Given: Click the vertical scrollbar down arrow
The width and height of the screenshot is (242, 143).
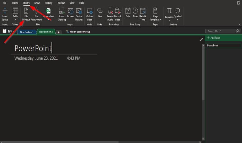Looking at the screenshot, I should pos(203,139).
